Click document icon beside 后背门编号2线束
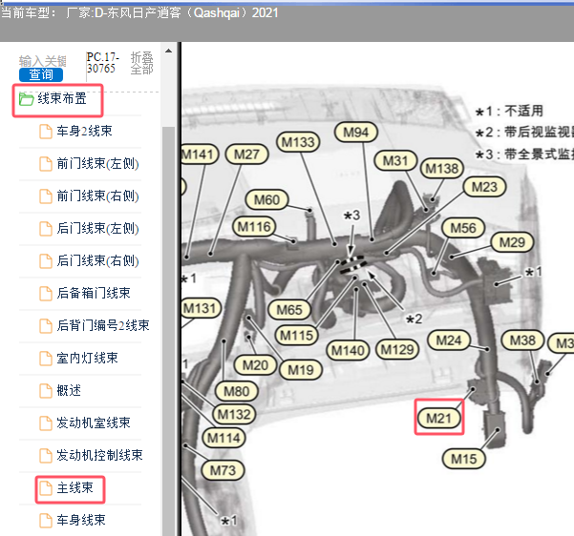This screenshot has width=574, height=536. pyautogui.click(x=46, y=326)
